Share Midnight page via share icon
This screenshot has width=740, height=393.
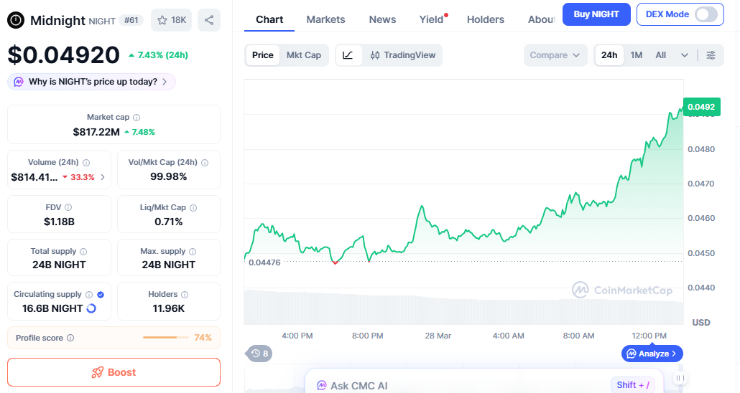click(209, 20)
